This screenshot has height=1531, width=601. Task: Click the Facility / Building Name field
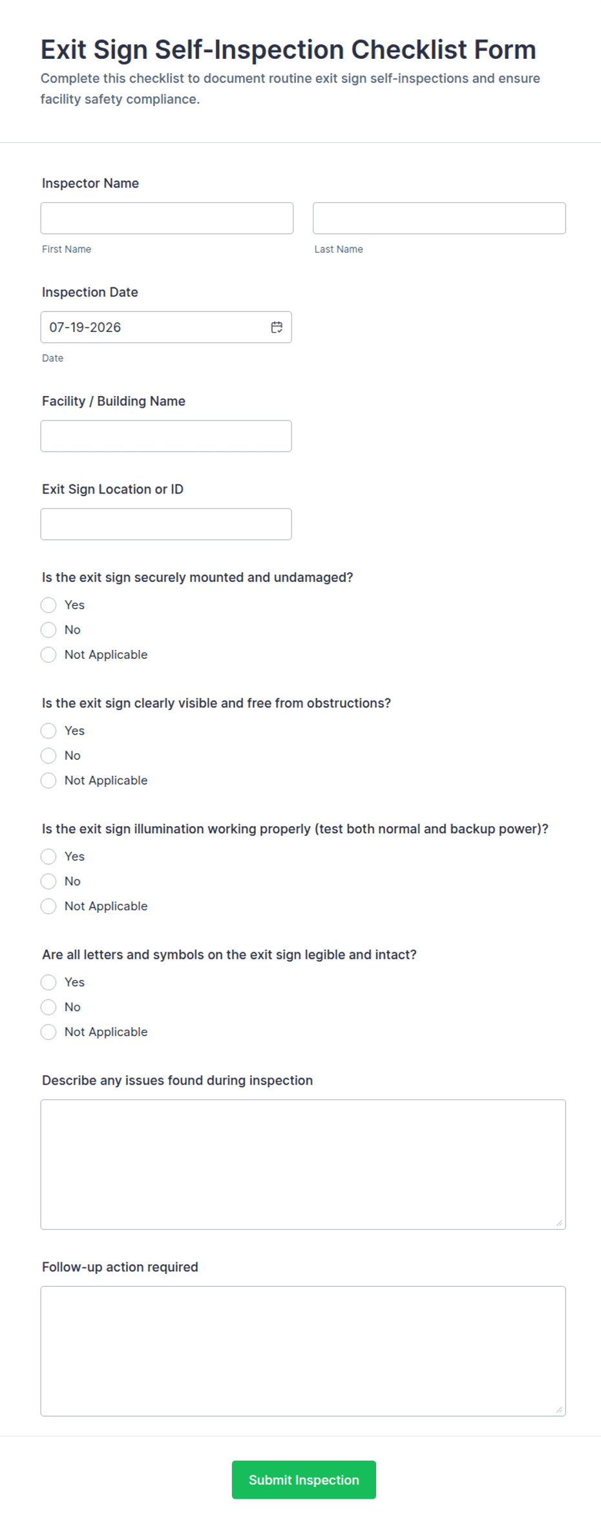pos(166,436)
